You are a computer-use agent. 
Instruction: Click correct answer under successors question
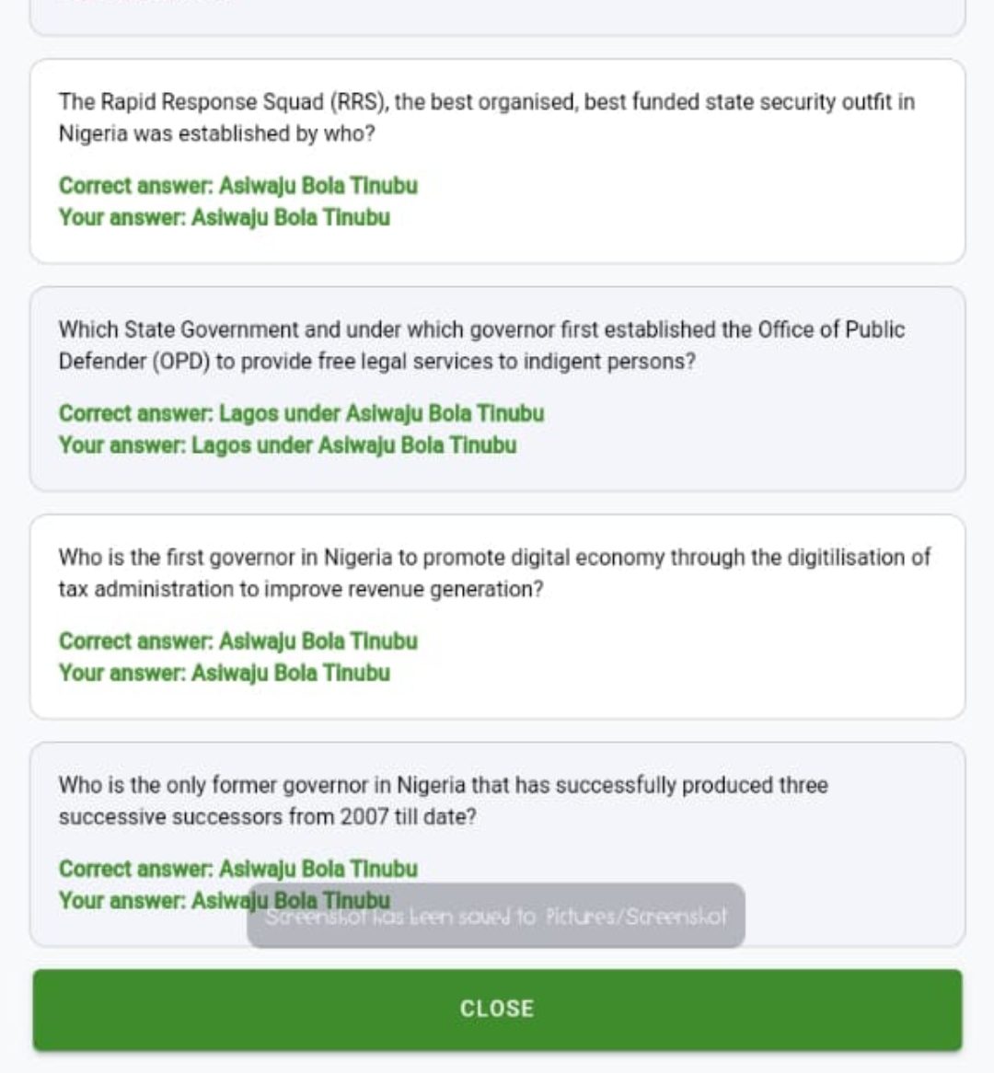(x=238, y=869)
